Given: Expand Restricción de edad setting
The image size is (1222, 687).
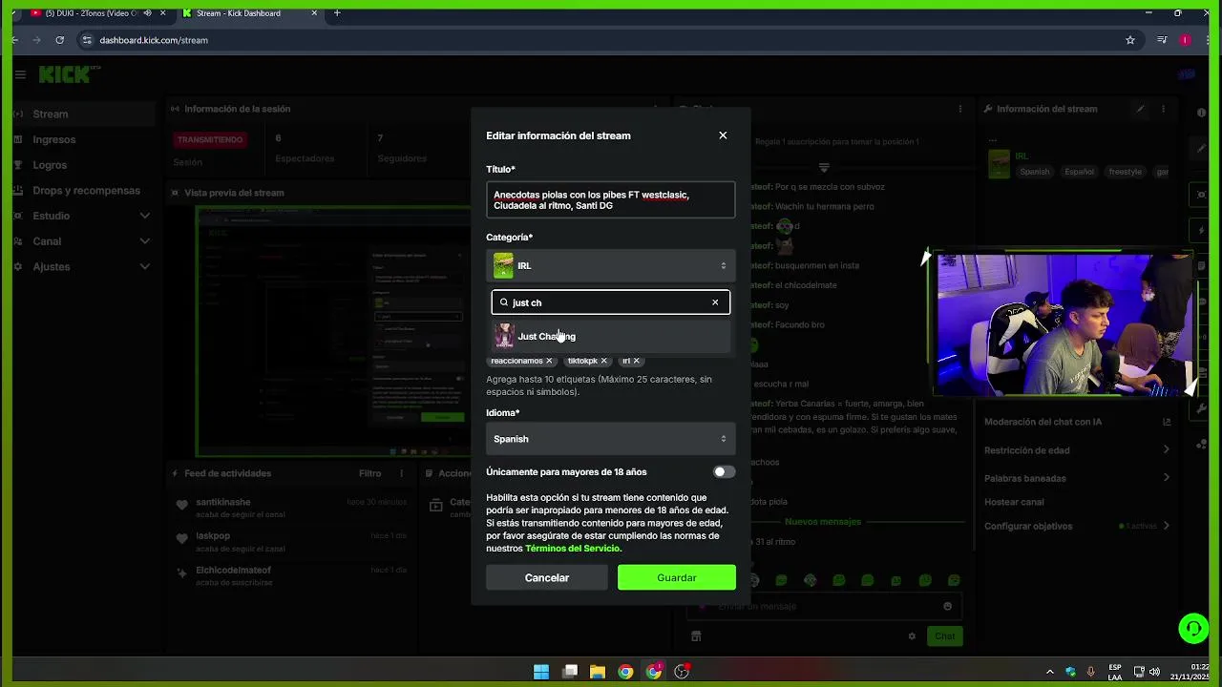Looking at the screenshot, I should tap(1077, 450).
